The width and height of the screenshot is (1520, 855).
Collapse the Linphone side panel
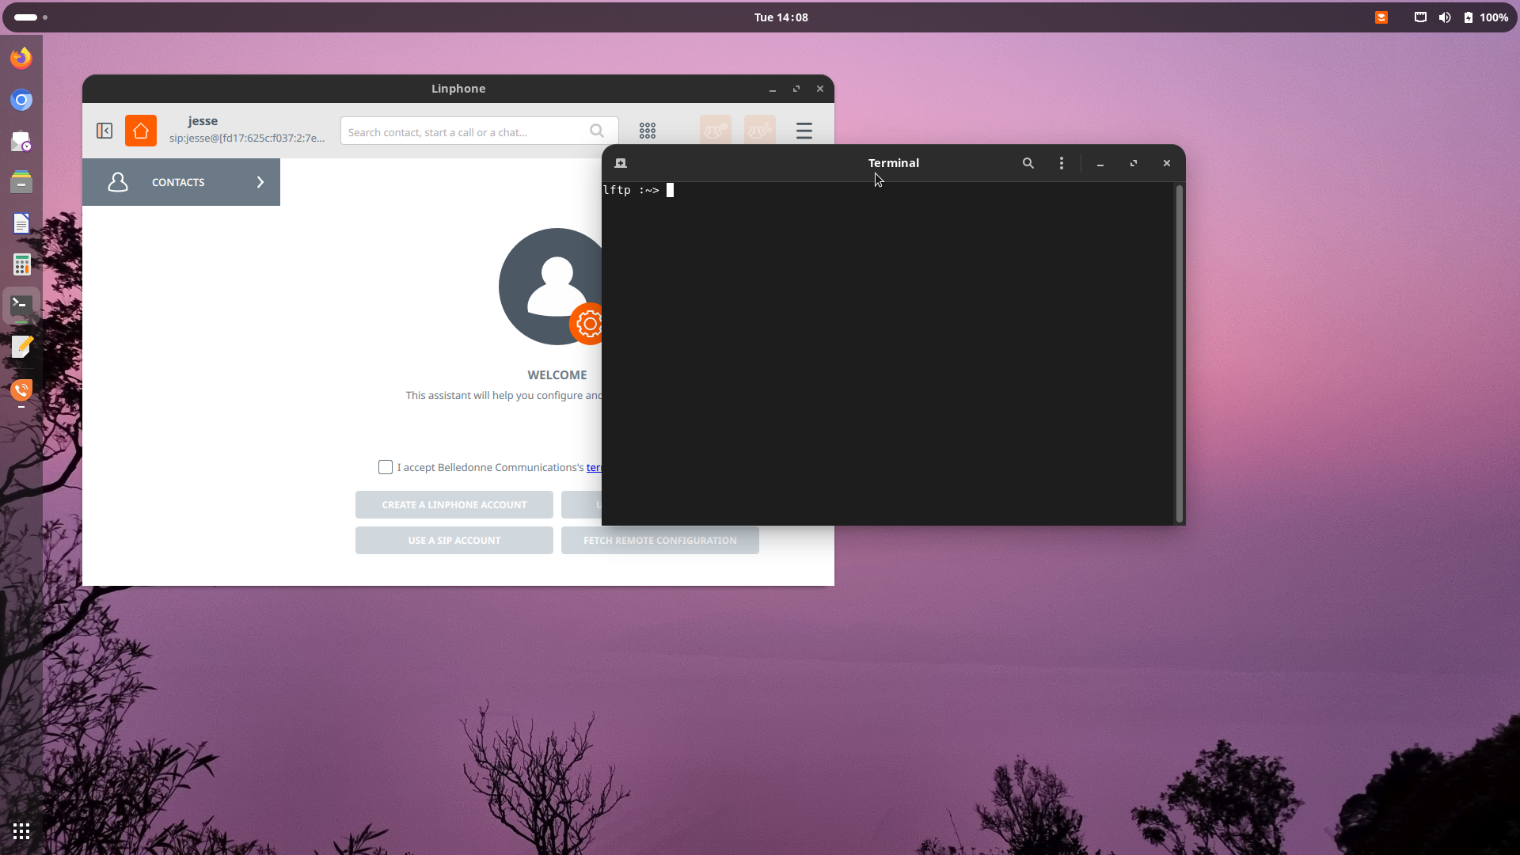[x=104, y=131]
